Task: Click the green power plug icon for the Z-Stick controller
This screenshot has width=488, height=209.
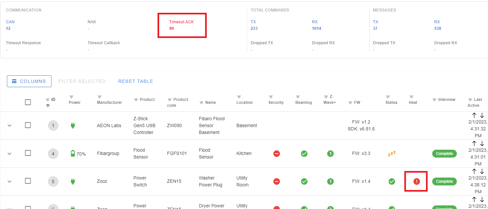Action: coord(73,125)
